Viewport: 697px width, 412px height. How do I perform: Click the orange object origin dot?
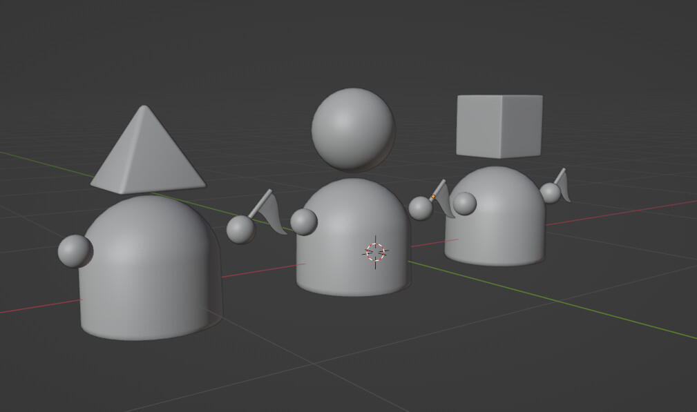433,197
